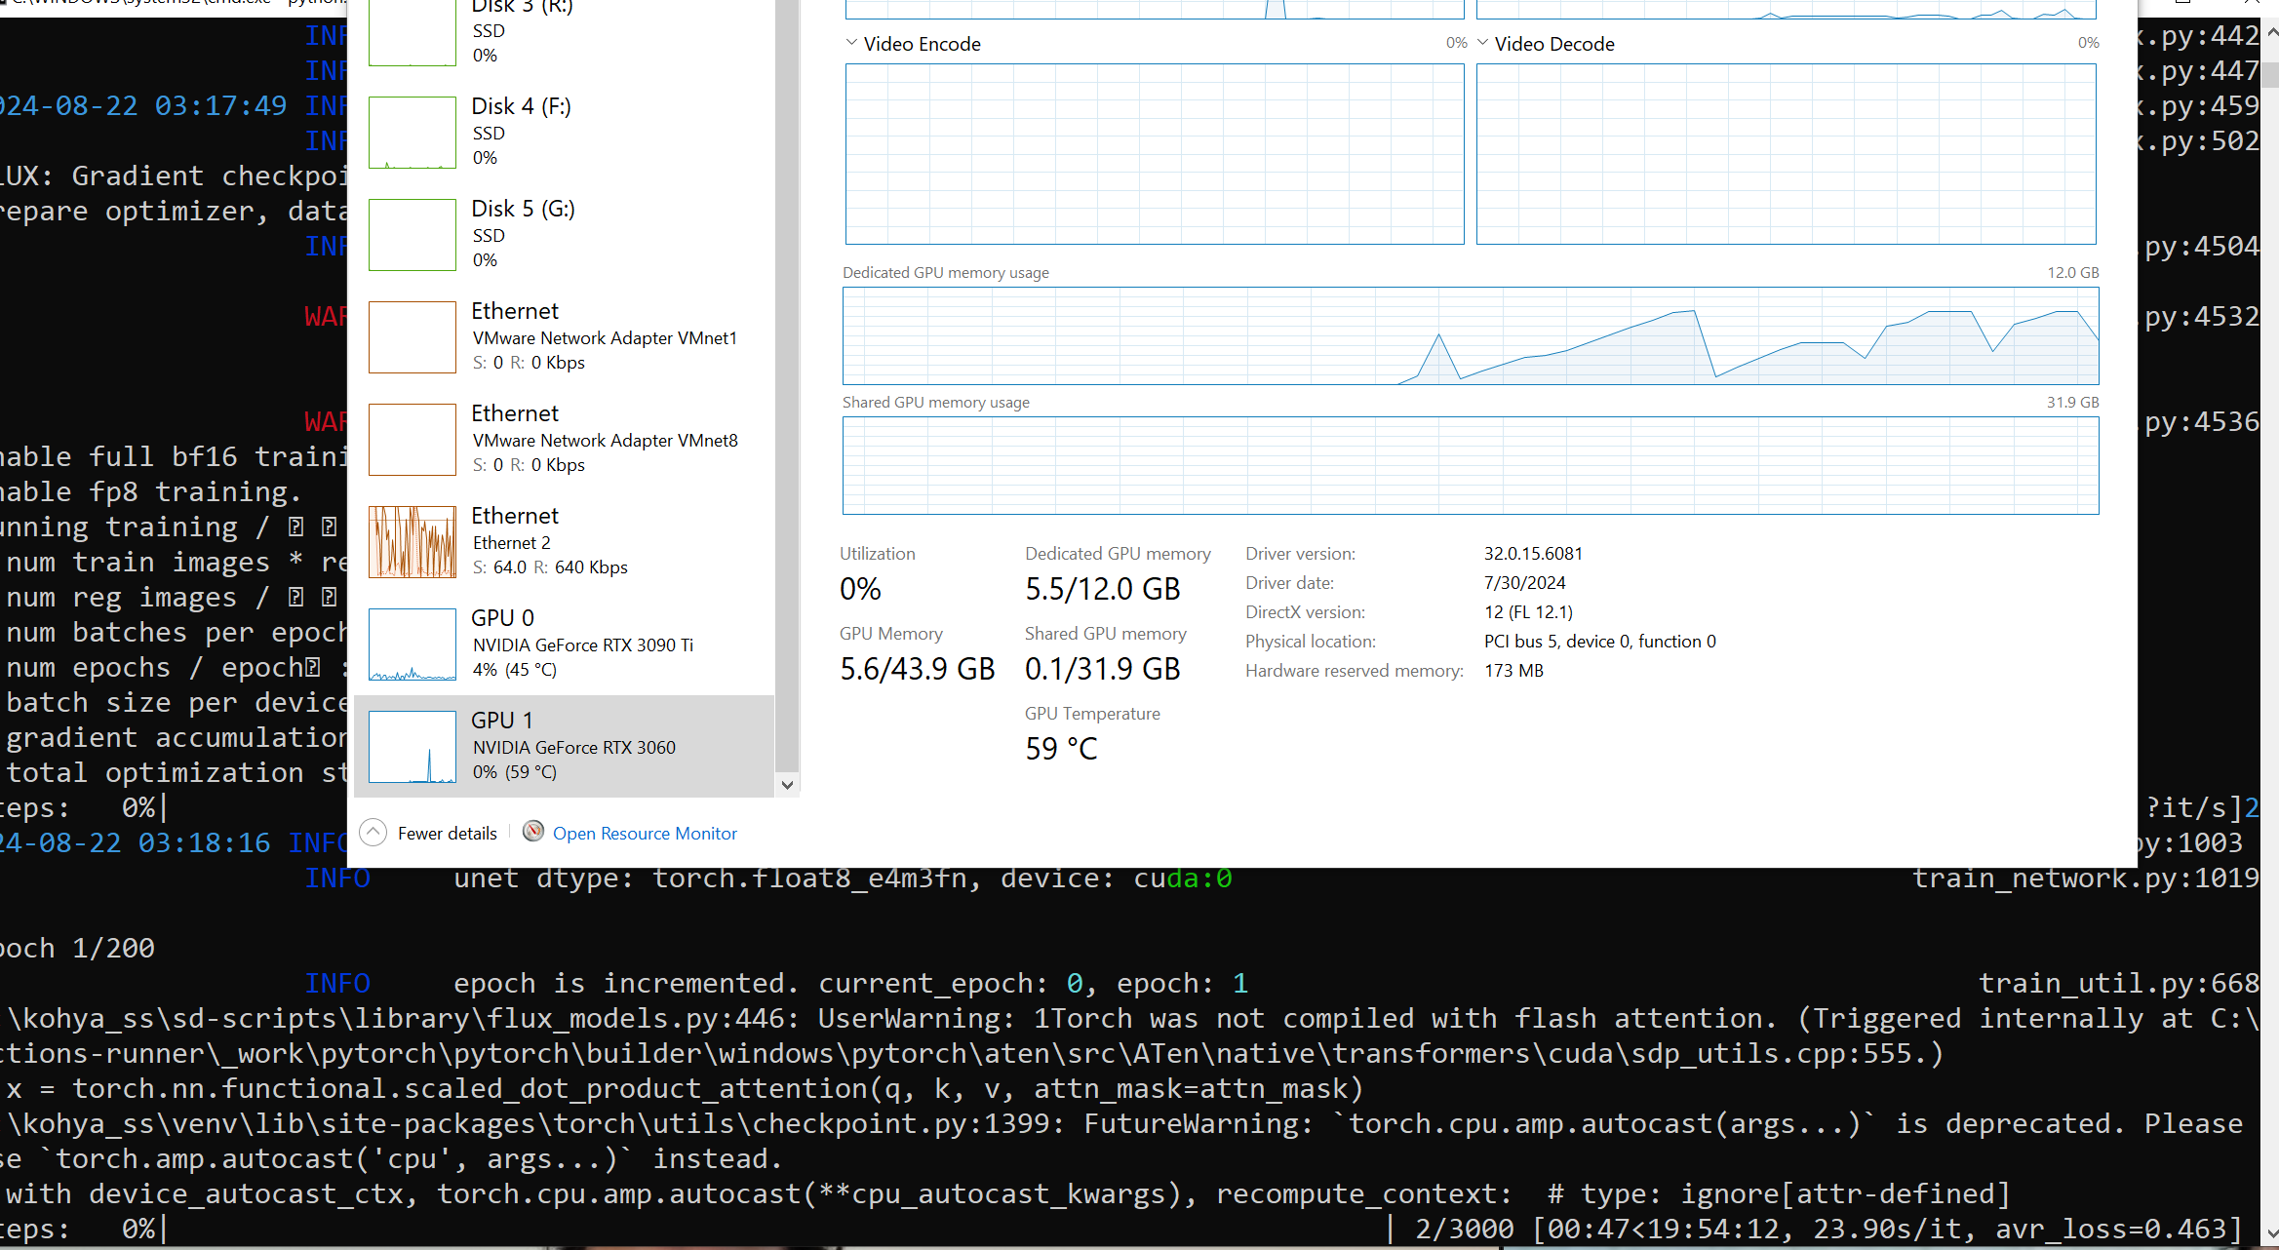Open the Video Decode engine dropdown
The height and width of the screenshot is (1250, 2279).
click(1482, 43)
